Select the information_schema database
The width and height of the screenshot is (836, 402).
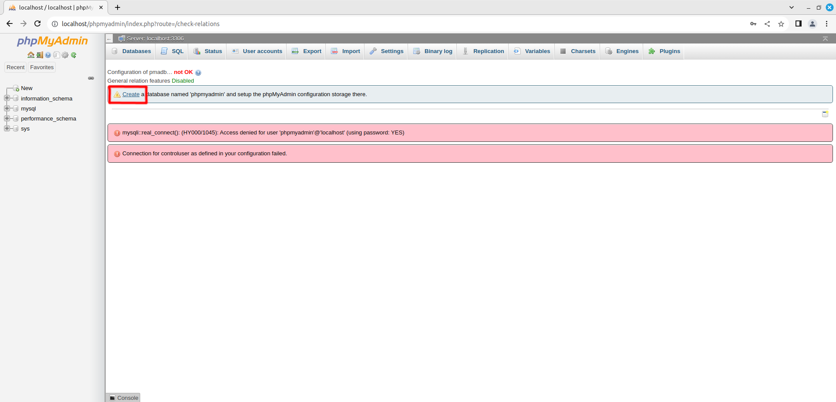(x=47, y=99)
